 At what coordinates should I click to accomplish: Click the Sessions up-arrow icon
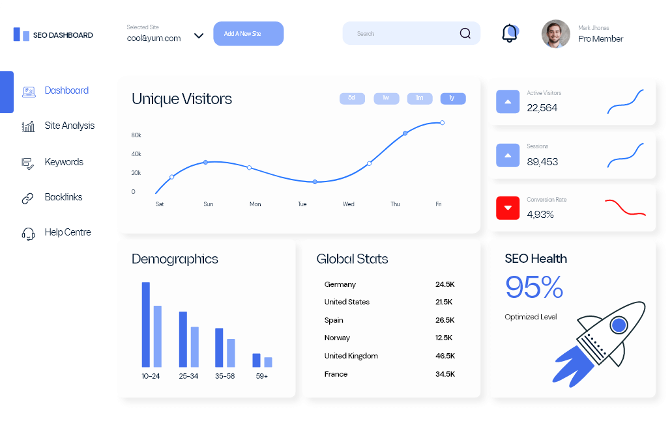[x=508, y=155]
